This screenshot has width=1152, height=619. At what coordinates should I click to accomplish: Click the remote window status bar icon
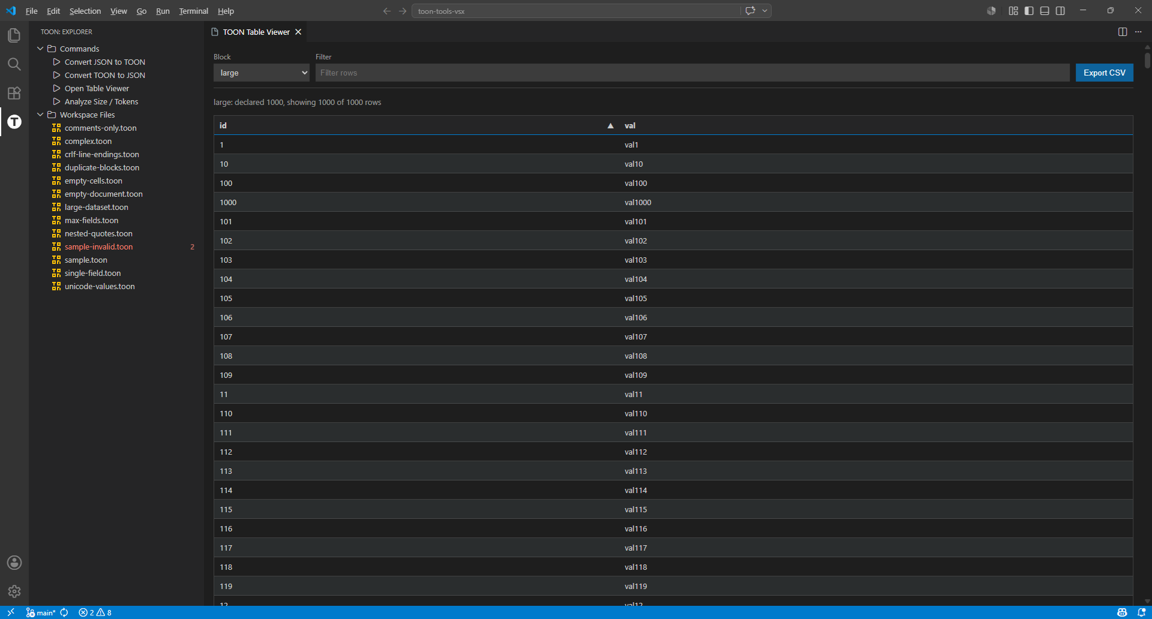pyautogui.click(x=11, y=612)
